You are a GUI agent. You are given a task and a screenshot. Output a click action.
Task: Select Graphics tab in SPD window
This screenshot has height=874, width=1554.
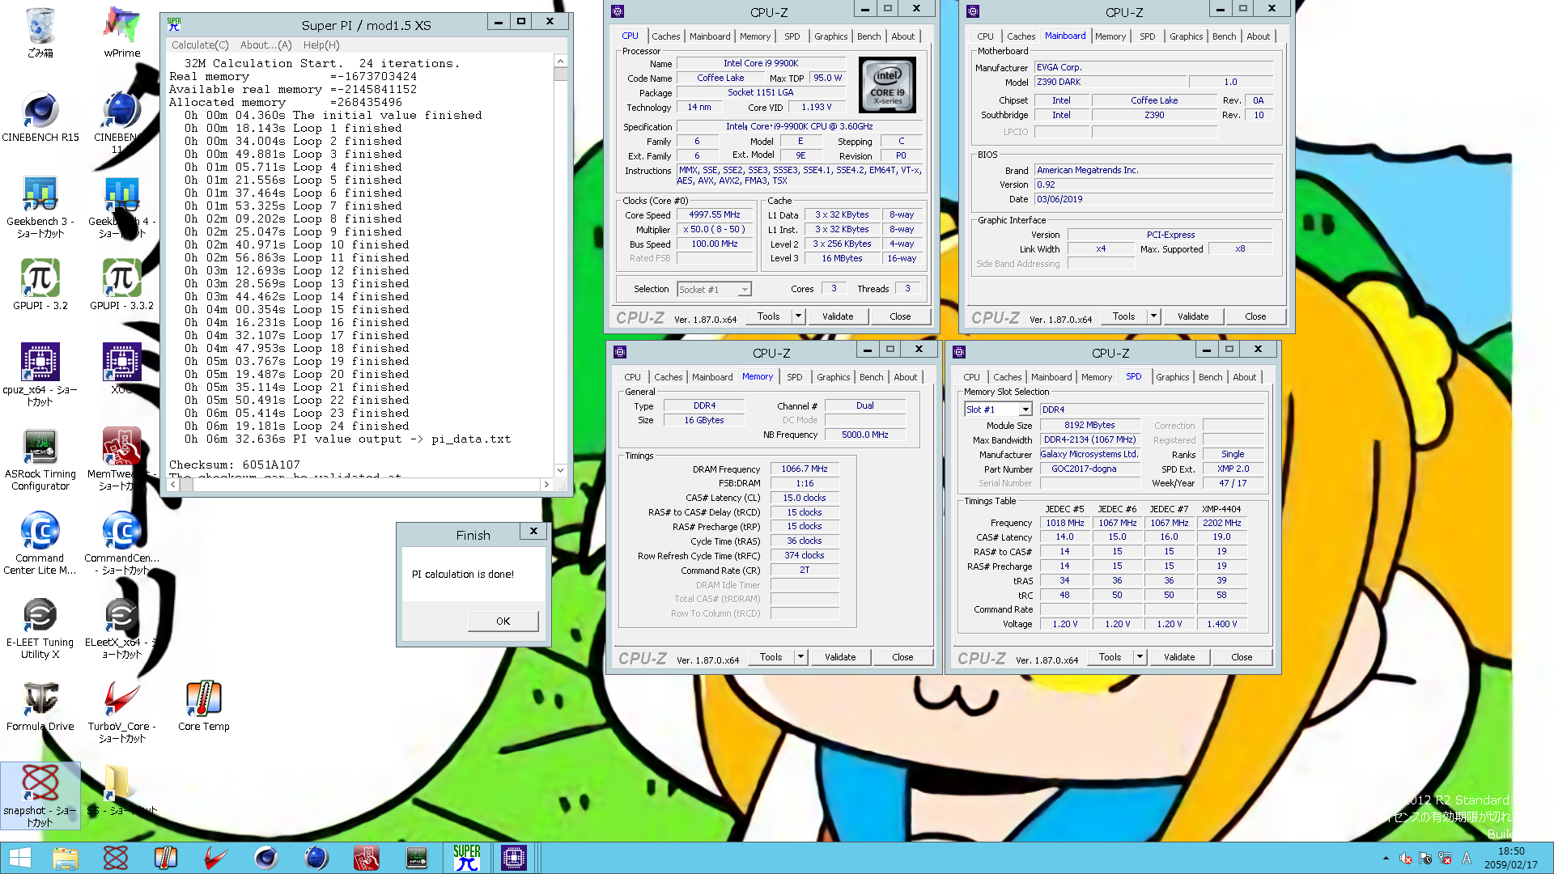click(1173, 377)
